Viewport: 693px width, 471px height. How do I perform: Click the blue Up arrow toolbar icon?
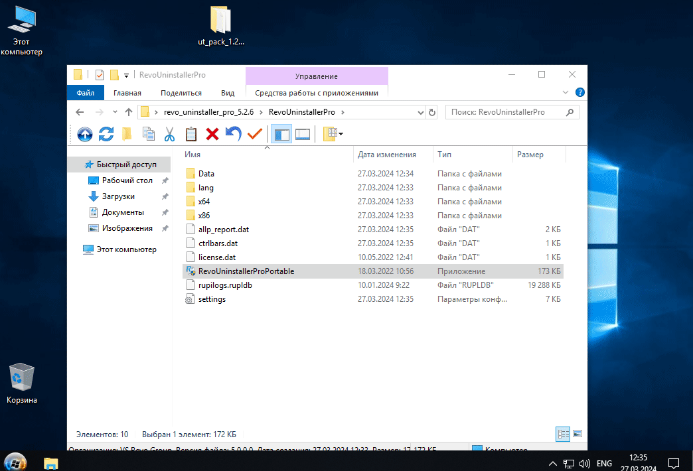pos(85,134)
